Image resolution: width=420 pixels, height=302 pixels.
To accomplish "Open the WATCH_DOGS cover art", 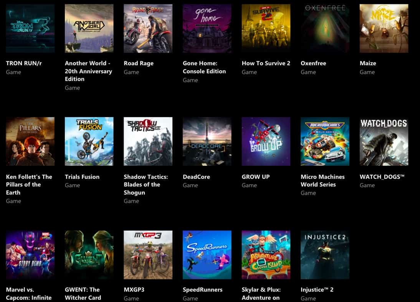I will [x=384, y=141].
